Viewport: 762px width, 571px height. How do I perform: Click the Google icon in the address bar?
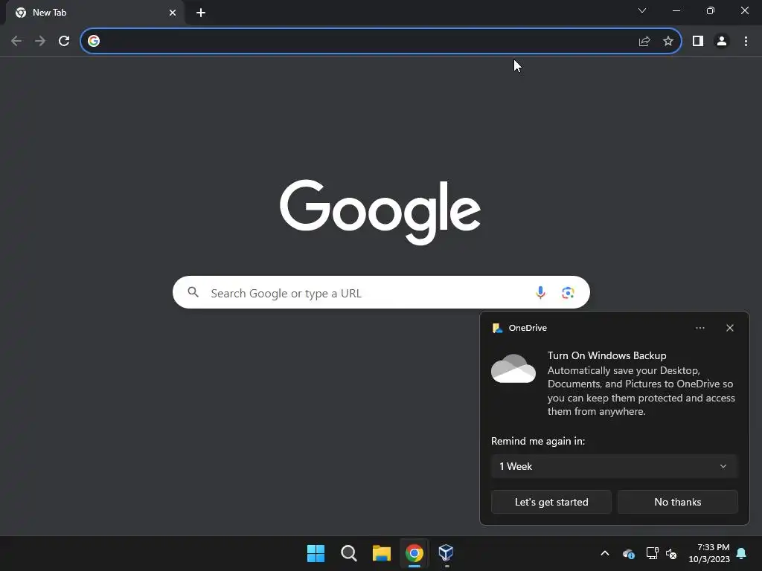point(94,42)
